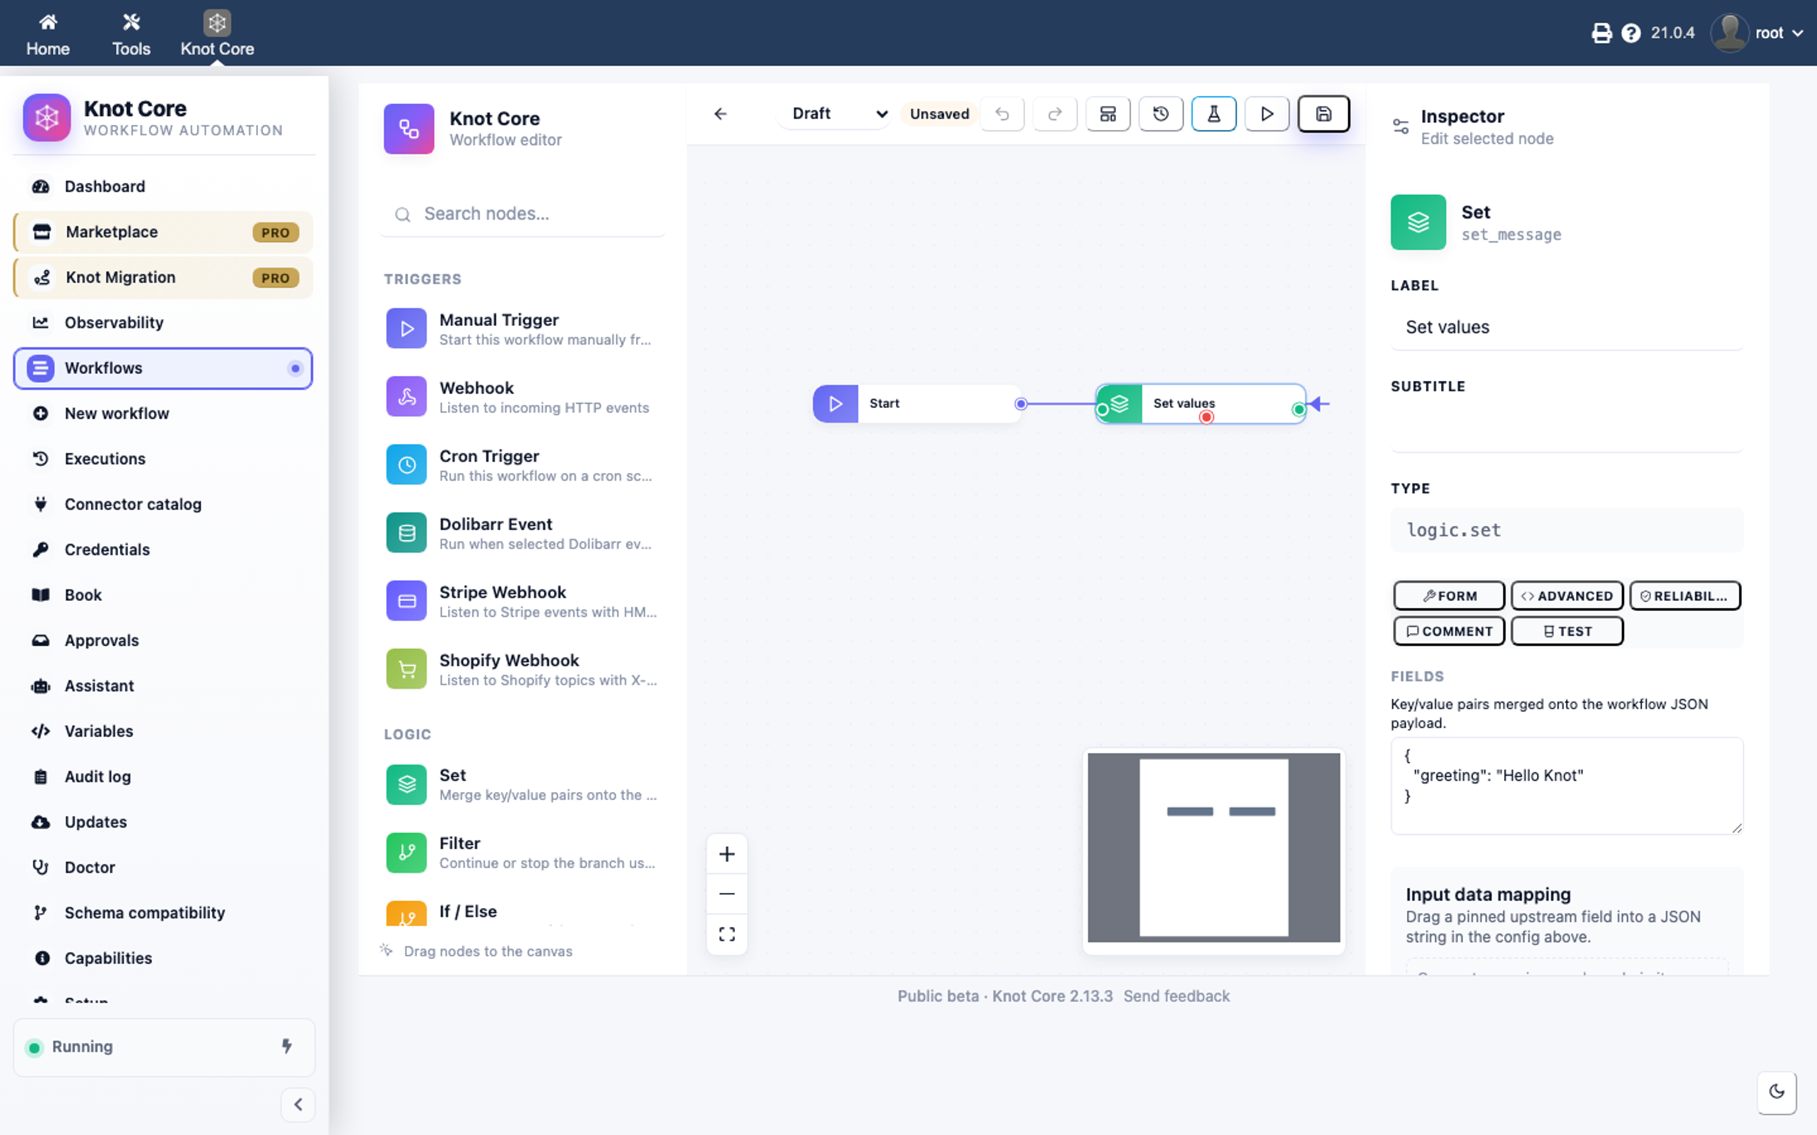Save workflow with the floppy disk icon

[x=1324, y=114]
